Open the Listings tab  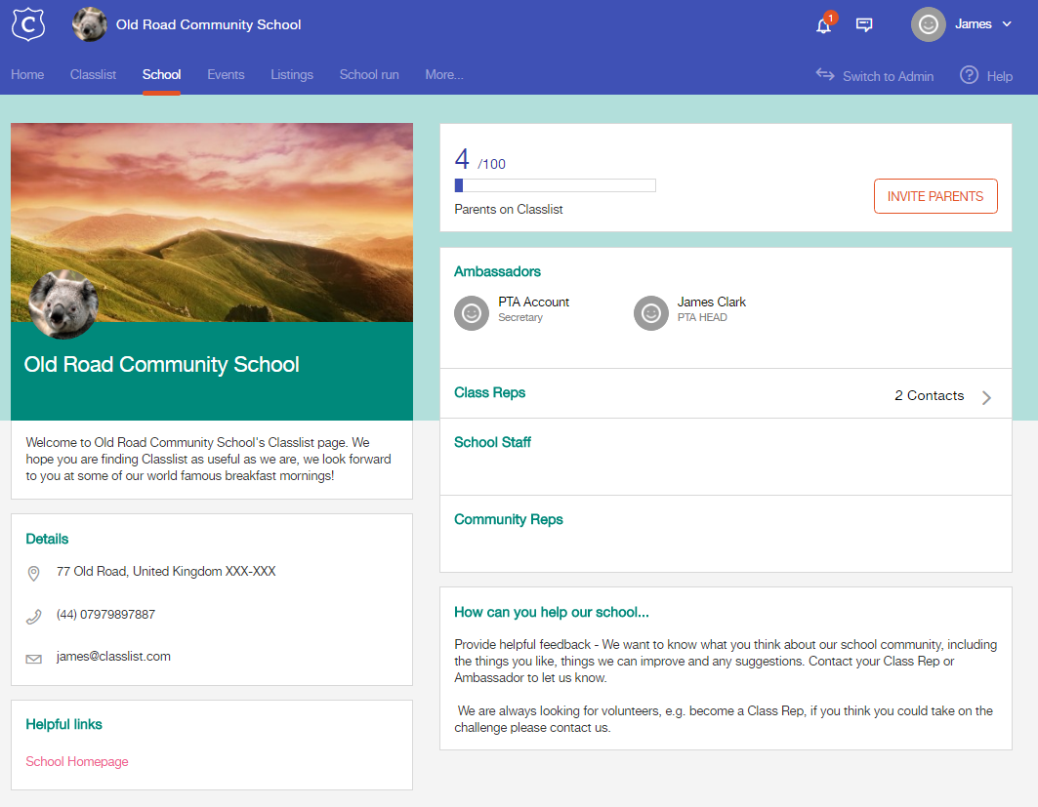click(x=292, y=75)
